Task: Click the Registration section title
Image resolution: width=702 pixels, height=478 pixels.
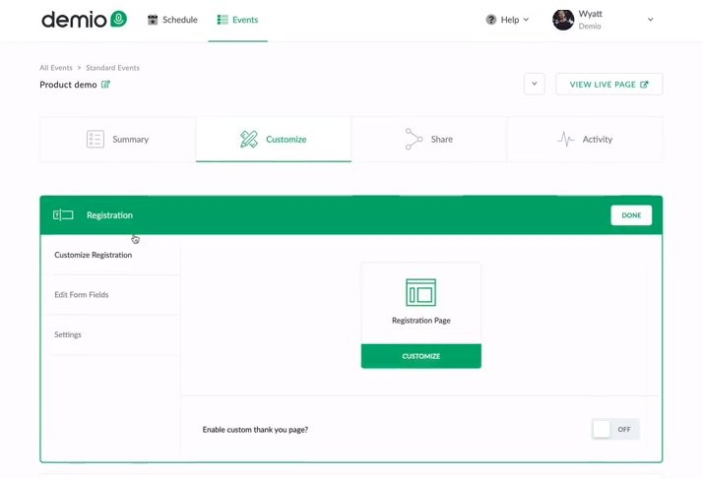Action: point(109,215)
